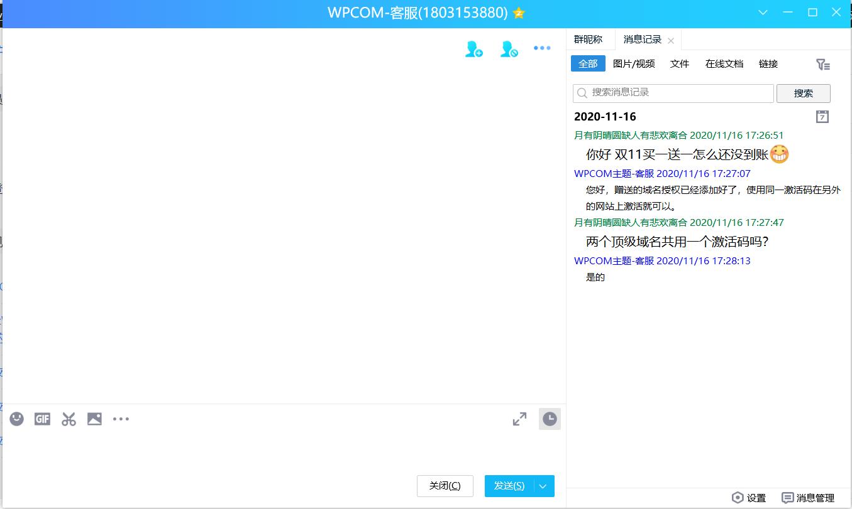Filter records by 图片/视频
Viewport: 852px width, 509px height.
pos(634,63)
